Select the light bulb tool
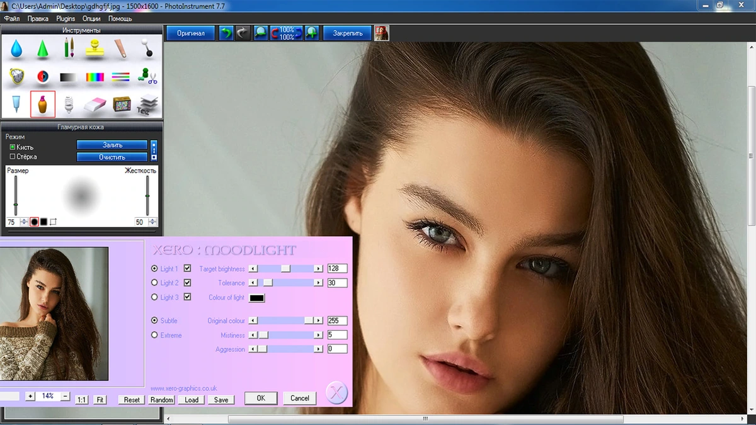The image size is (756, 425). pos(69,105)
